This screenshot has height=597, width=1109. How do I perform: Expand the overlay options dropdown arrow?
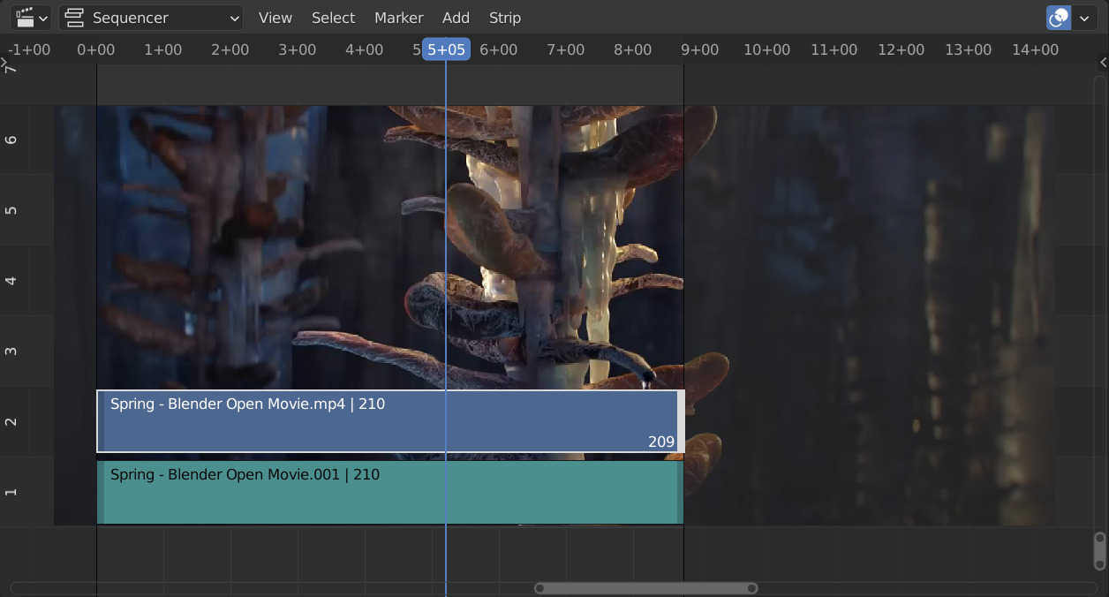tap(1084, 18)
